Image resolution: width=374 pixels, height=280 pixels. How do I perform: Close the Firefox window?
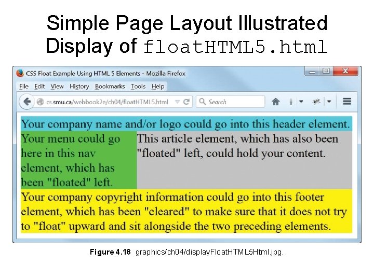[x=345, y=71]
